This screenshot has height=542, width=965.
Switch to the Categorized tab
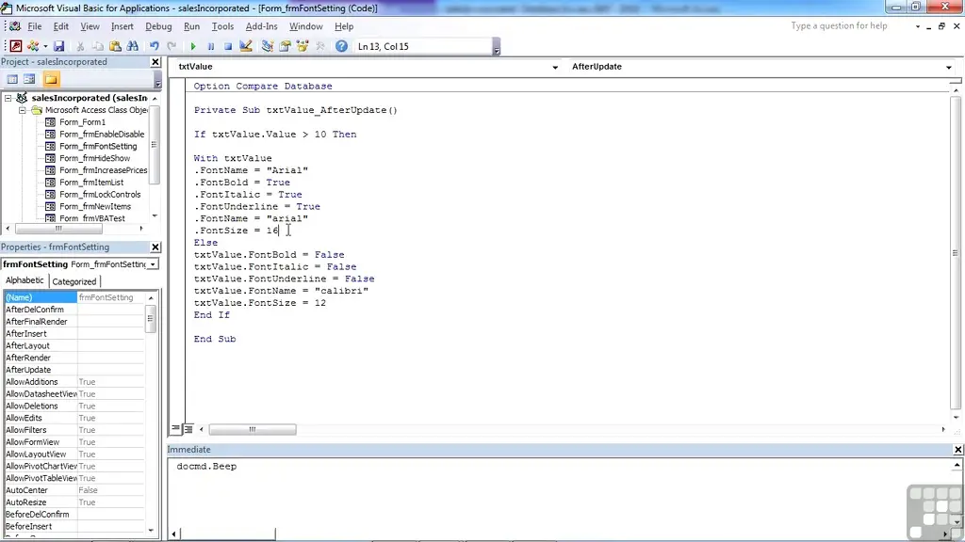[x=74, y=281]
